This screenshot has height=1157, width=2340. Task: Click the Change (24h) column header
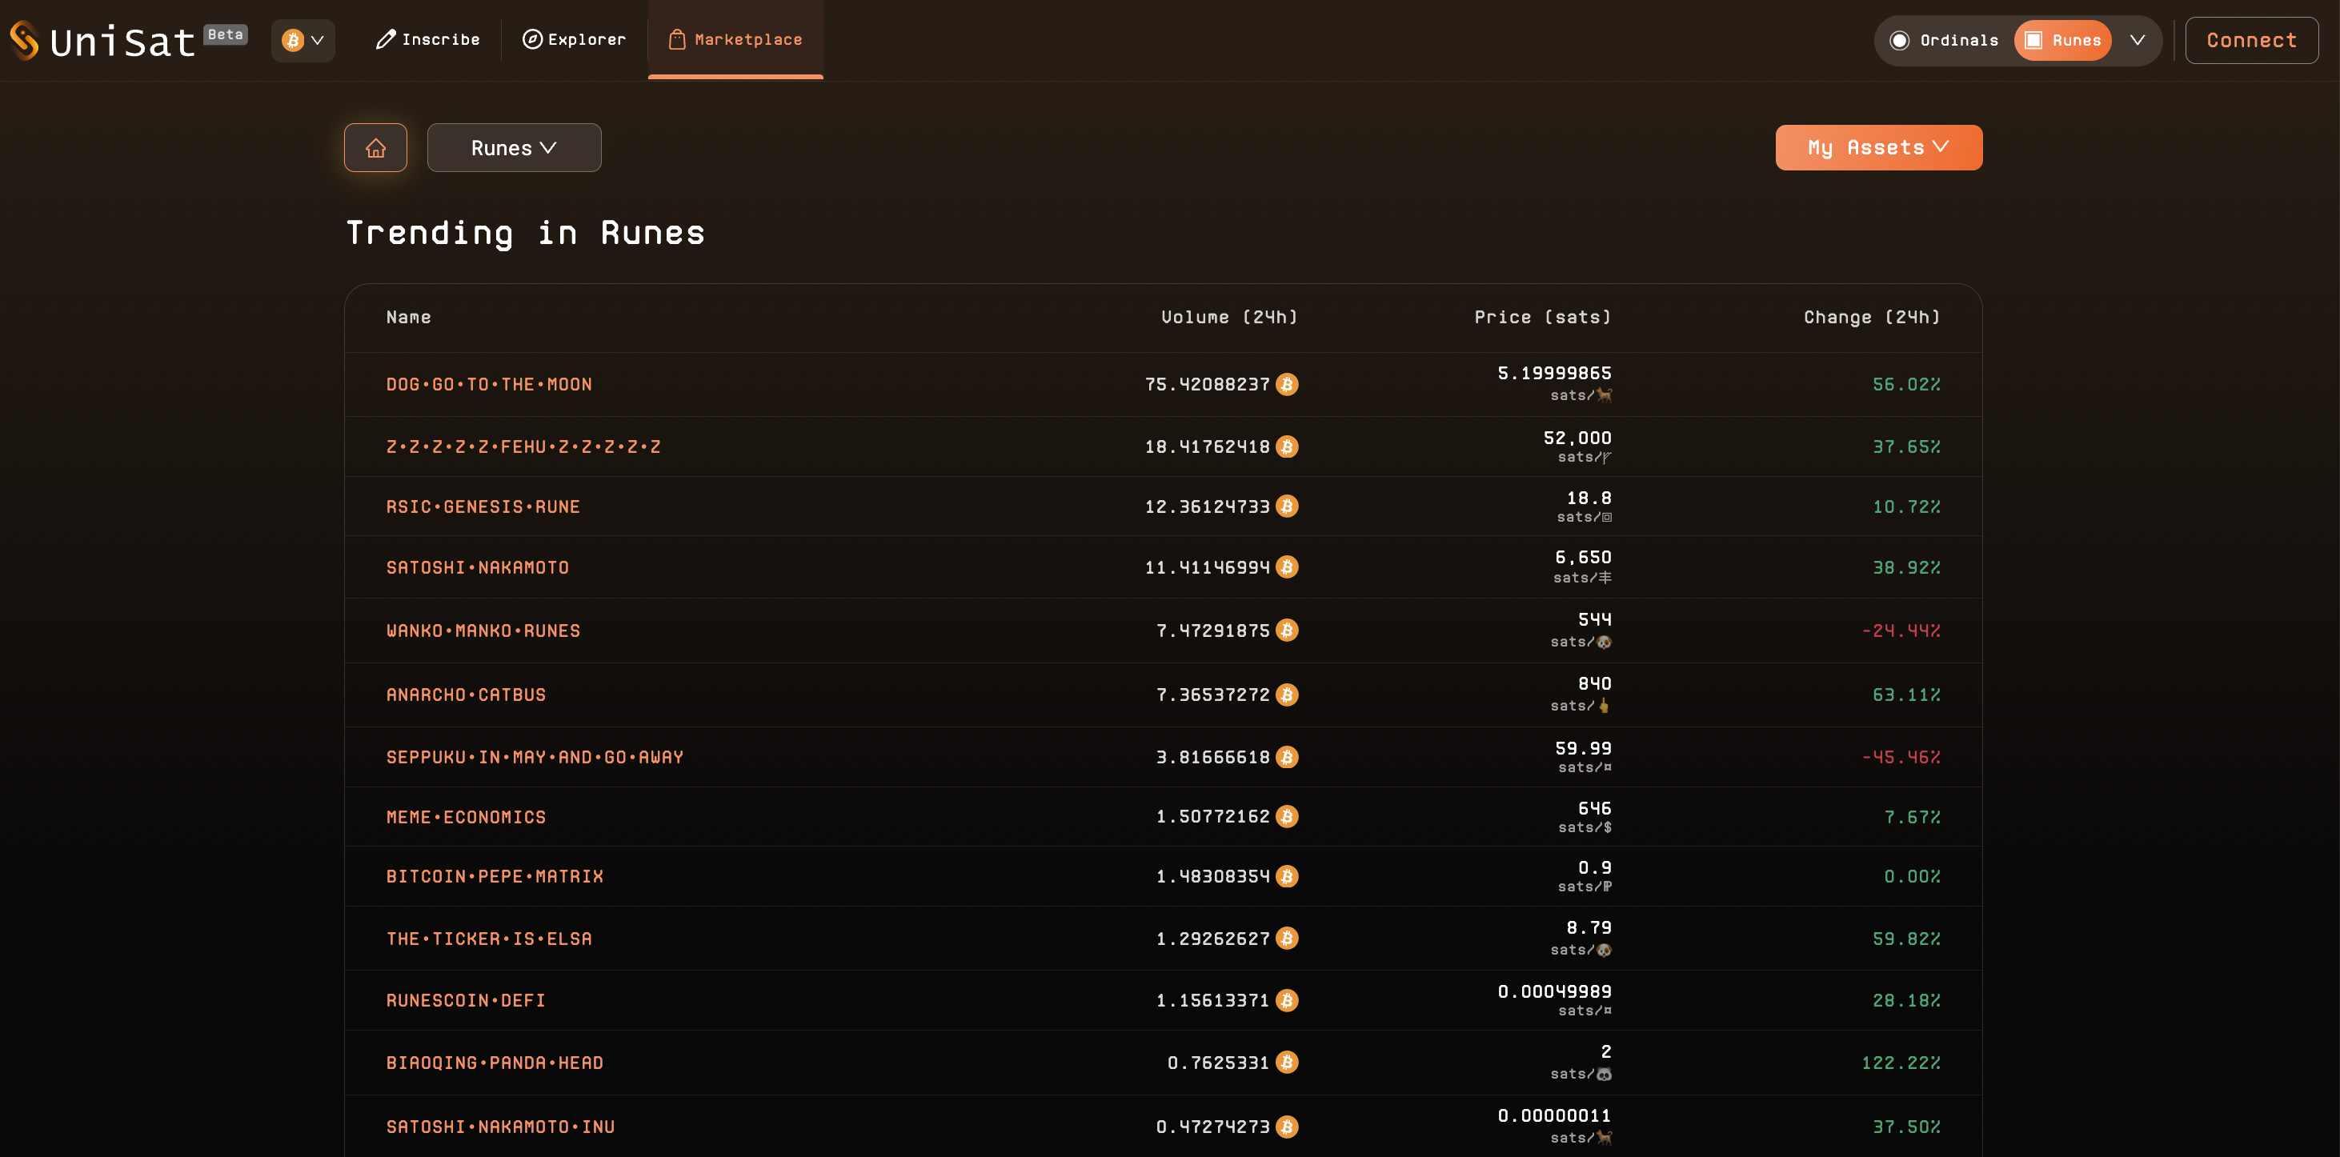(x=1872, y=318)
